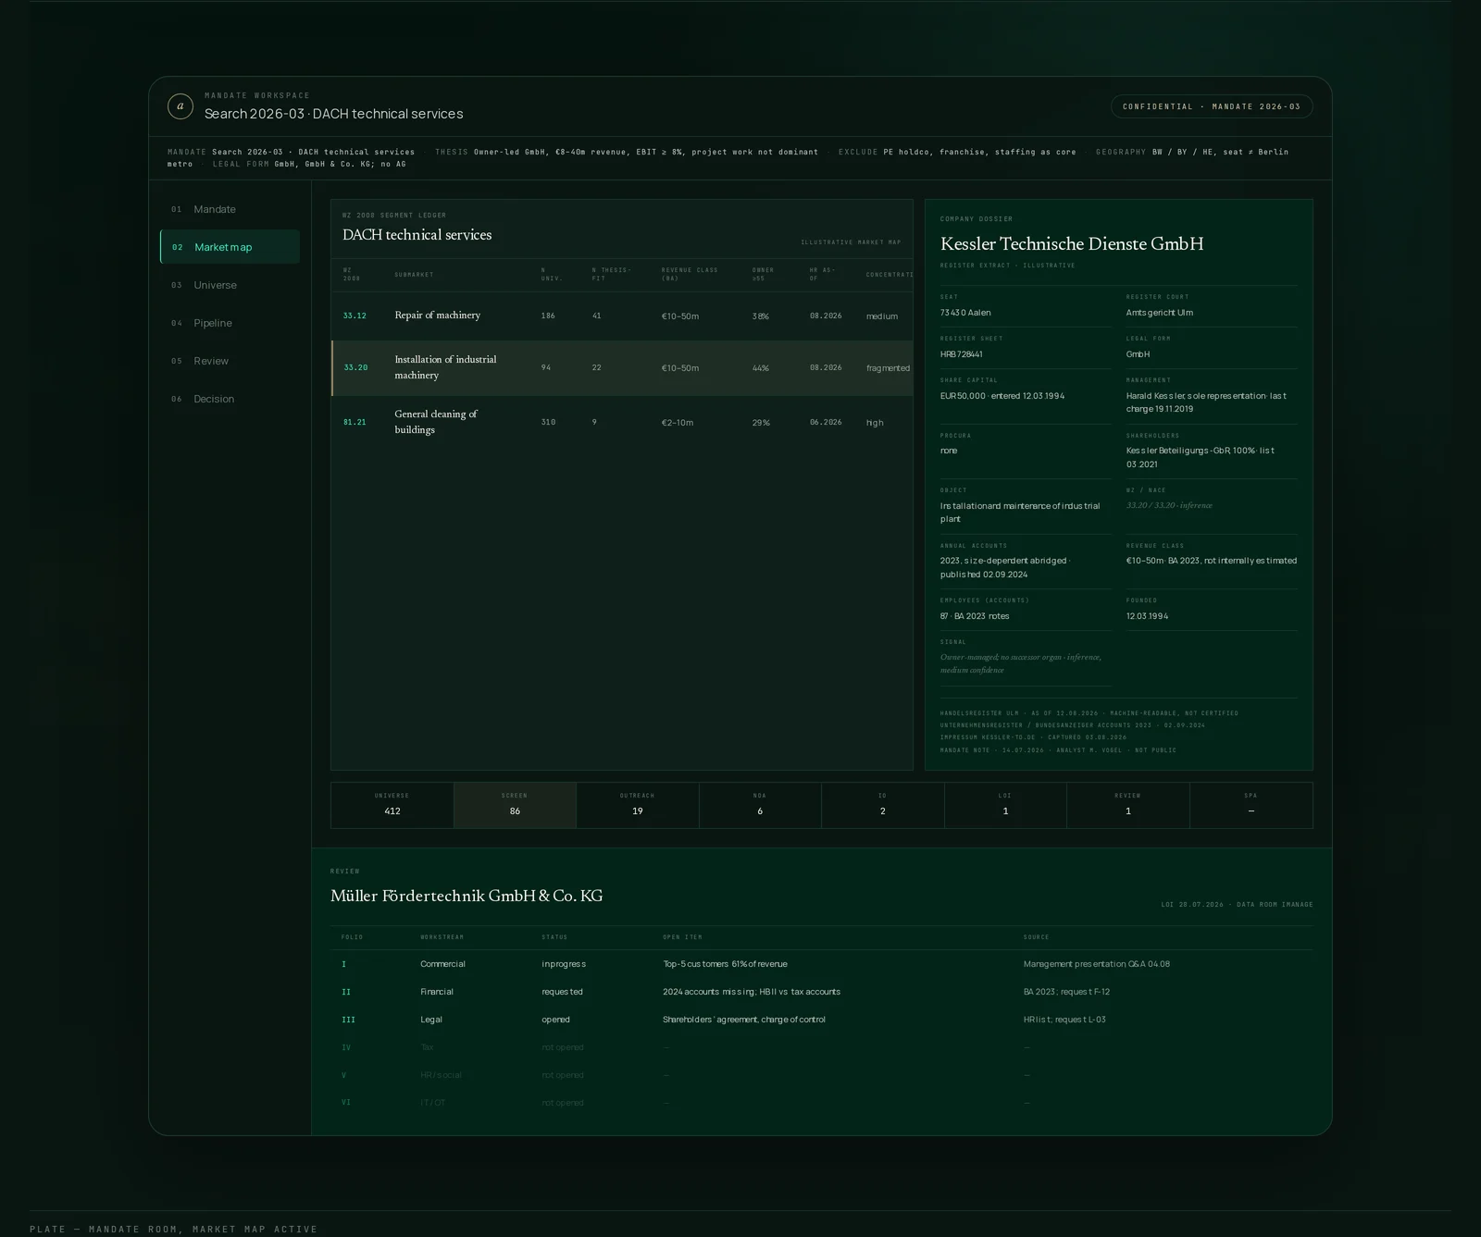Open the IO 2 funnel stage
Viewport: 1481px width, 1237px height.
tap(883, 805)
